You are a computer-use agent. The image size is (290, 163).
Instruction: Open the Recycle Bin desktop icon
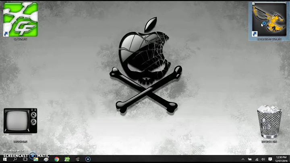(269, 122)
